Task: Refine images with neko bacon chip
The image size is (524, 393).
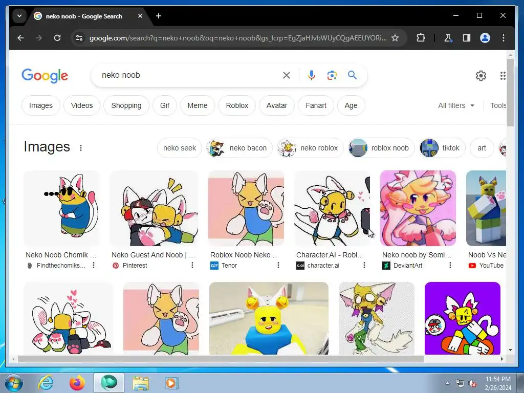Action: tap(239, 148)
